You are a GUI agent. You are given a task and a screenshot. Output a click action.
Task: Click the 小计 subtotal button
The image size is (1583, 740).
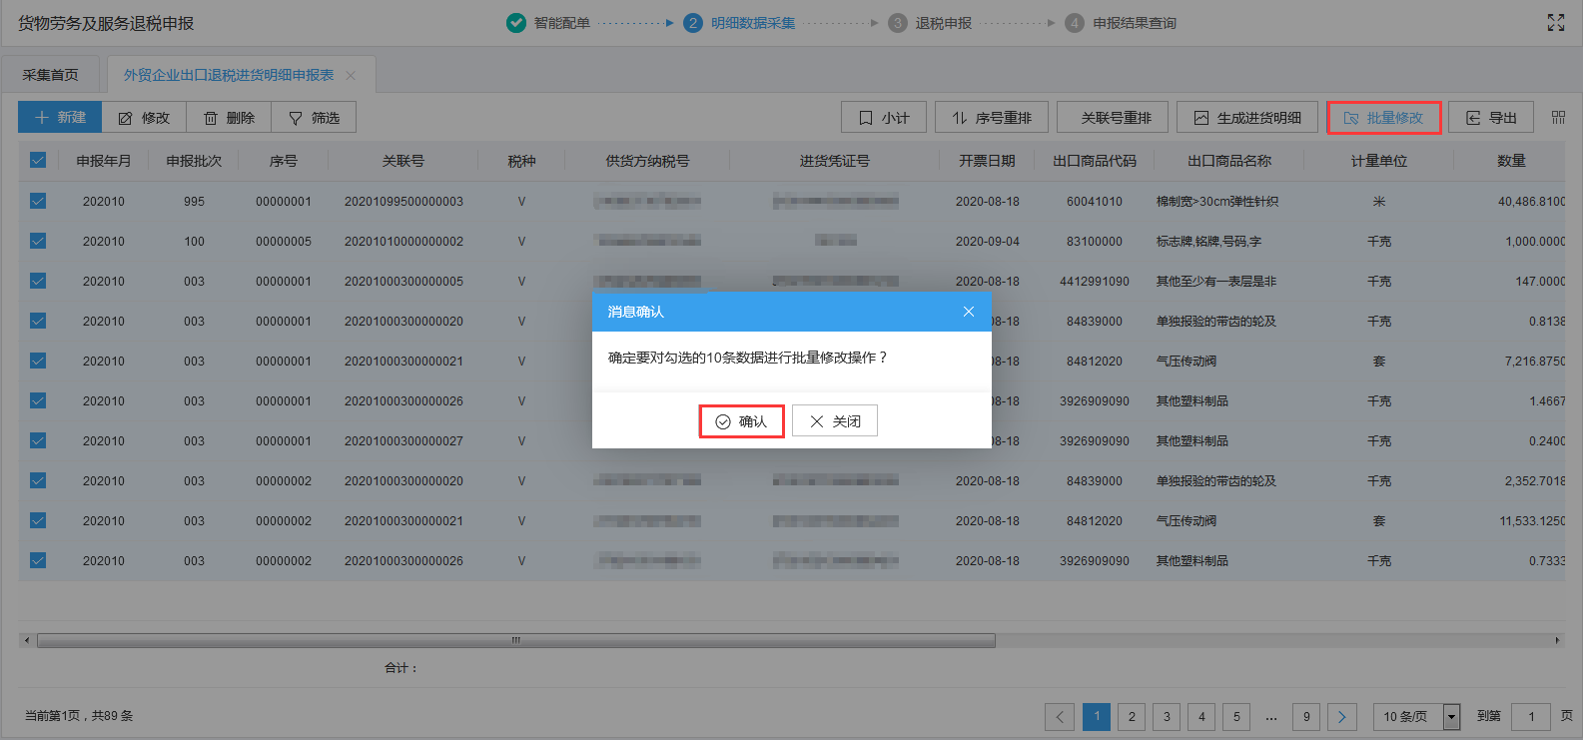[x=884, y=118]
